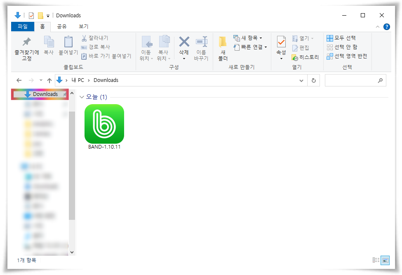402x275 pixels.
Task: Open Customize Quick Access Toolbar dropdown
Action: pyautogui.click(x=48, y=16)
